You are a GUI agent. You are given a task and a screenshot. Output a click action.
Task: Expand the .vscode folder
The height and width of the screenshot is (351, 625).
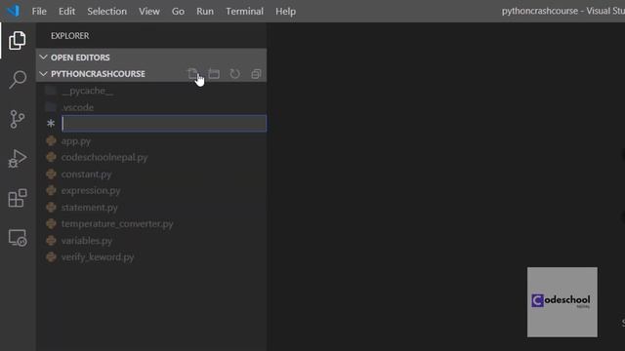tap(151, 107)
